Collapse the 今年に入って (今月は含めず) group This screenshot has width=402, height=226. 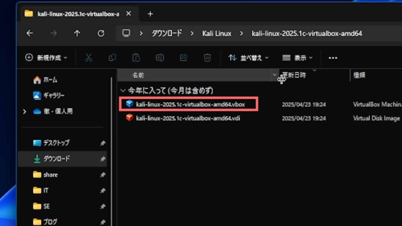tap(123, 91)
